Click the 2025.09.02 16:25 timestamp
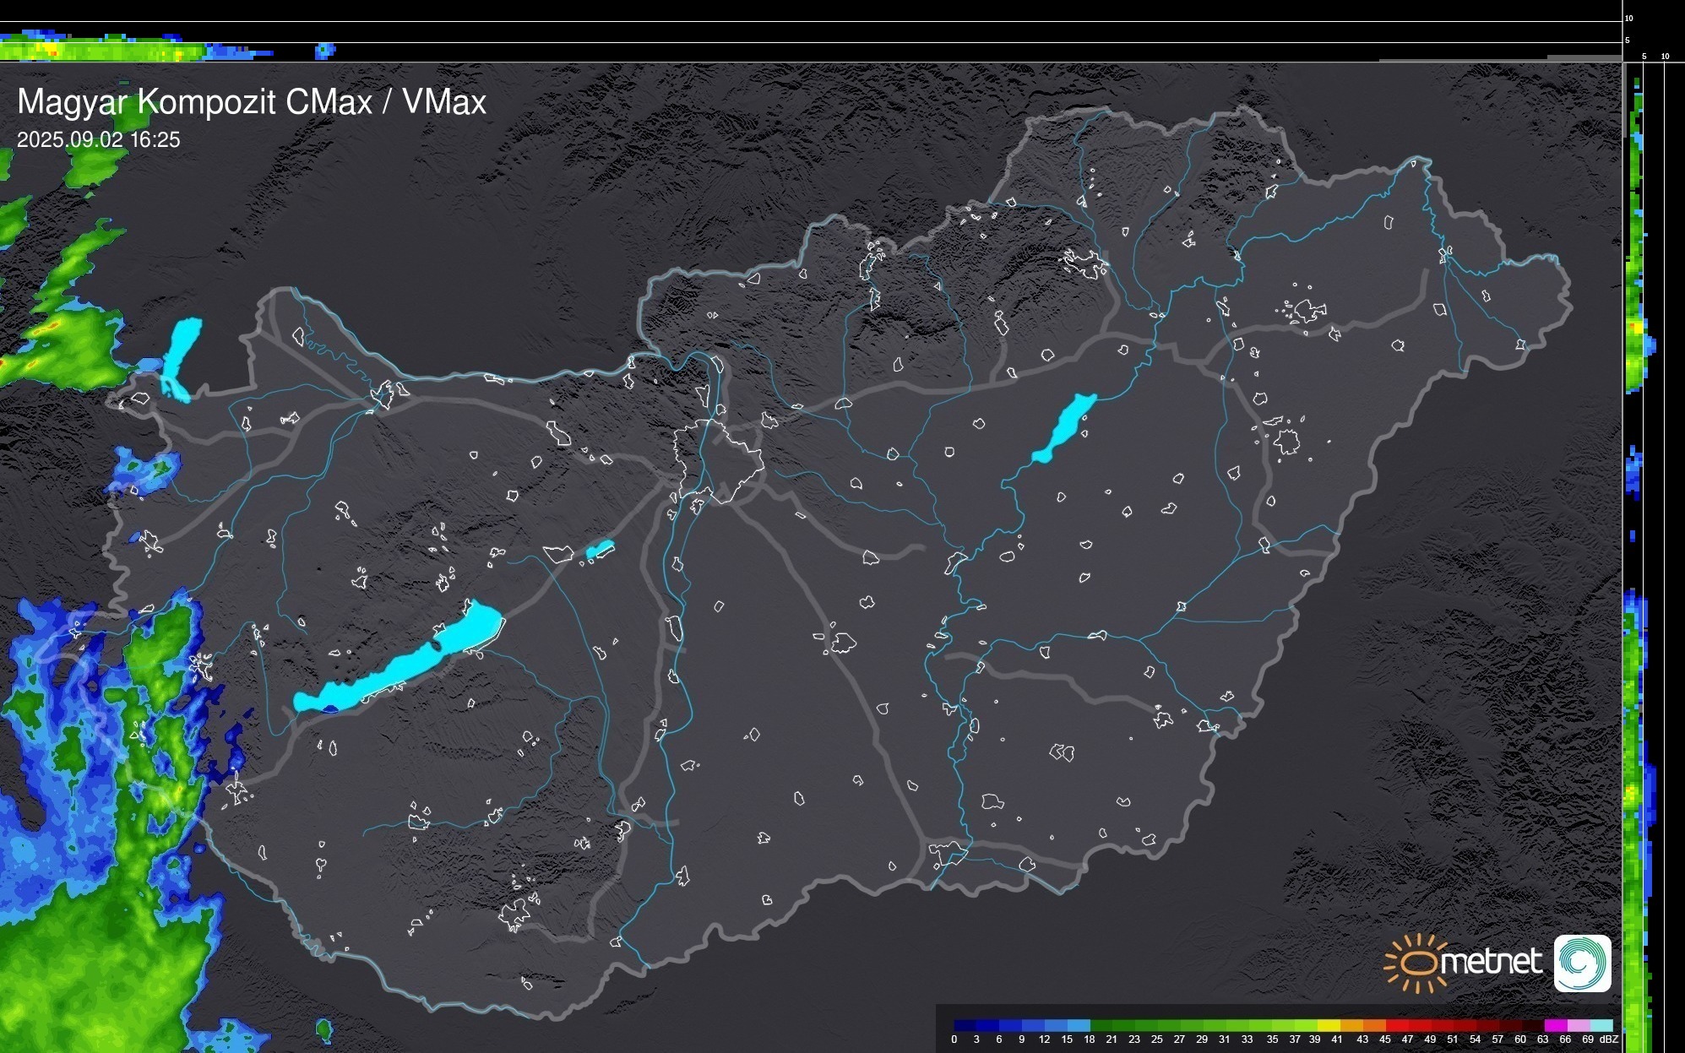Screen dimensions: 1685x1053 [x=99, y=140]
